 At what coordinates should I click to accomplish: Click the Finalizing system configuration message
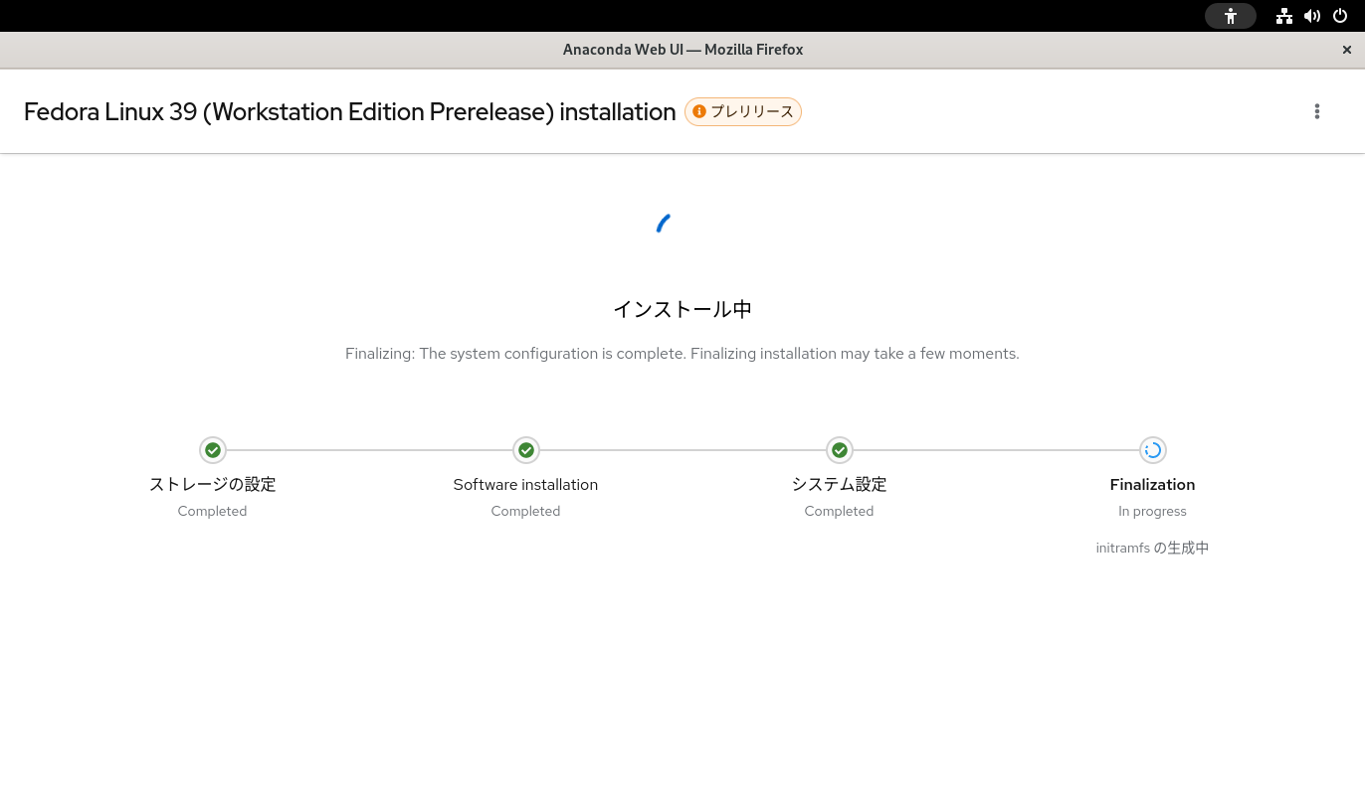pos(682,354)
